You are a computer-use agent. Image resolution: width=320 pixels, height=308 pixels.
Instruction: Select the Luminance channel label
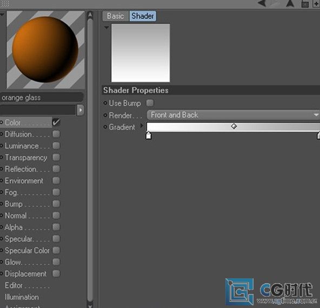pos(22,146)
